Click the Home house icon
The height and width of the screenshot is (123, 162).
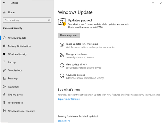(x=4, y=12)
